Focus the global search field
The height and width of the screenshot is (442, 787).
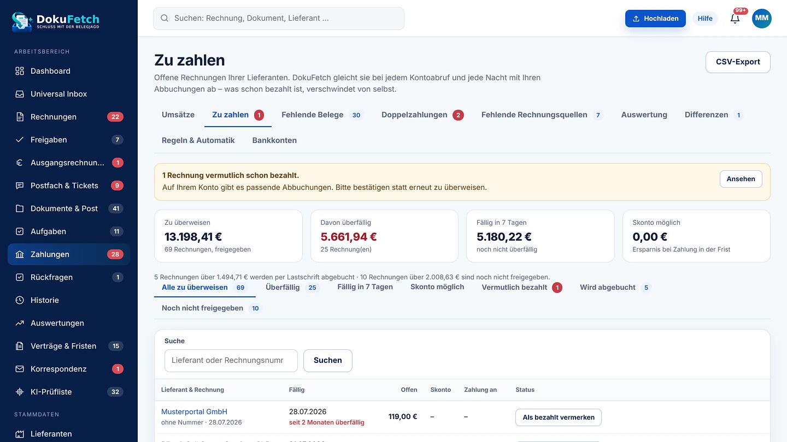click(x=279, y=18)
